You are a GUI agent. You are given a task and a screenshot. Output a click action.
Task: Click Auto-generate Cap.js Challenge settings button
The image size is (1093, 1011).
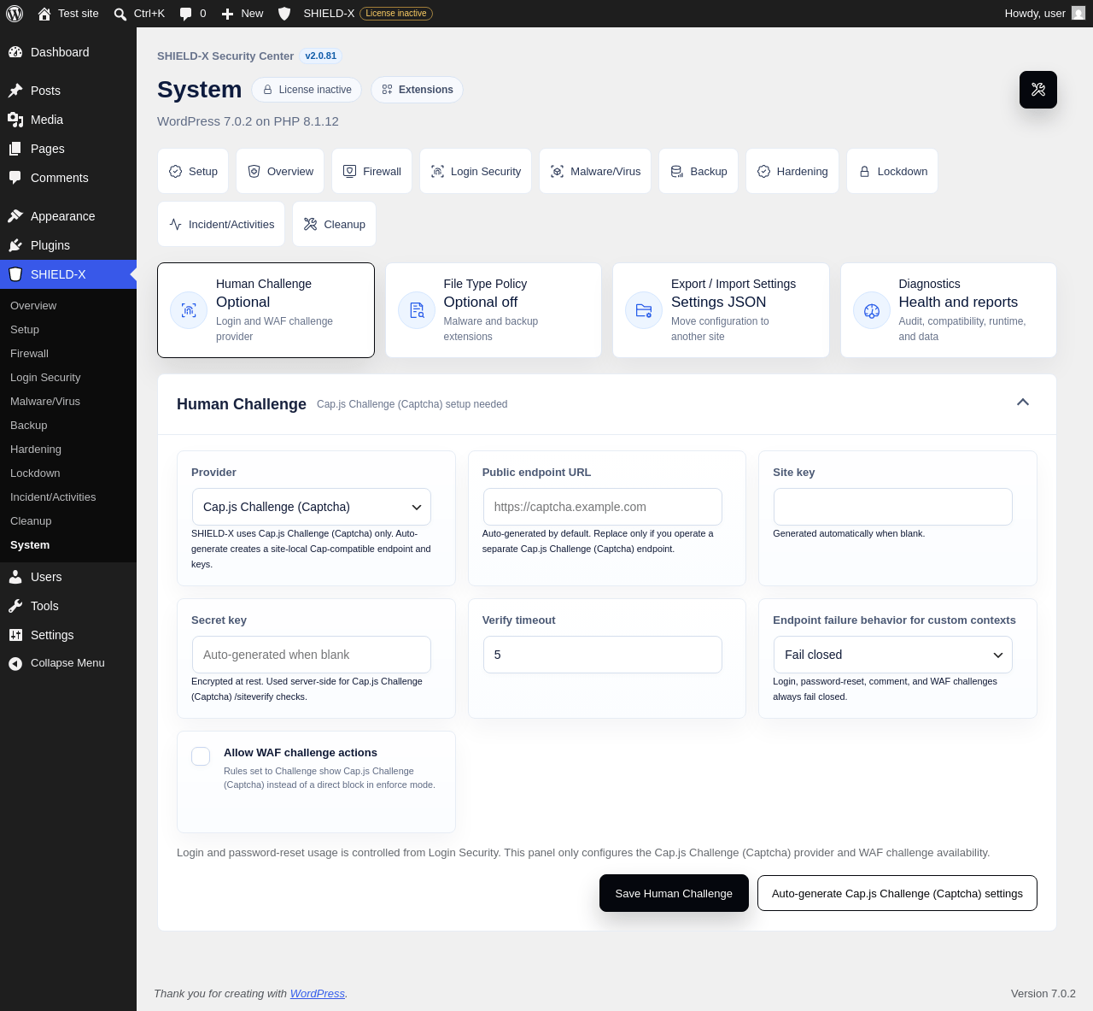[x=897, y=893]
